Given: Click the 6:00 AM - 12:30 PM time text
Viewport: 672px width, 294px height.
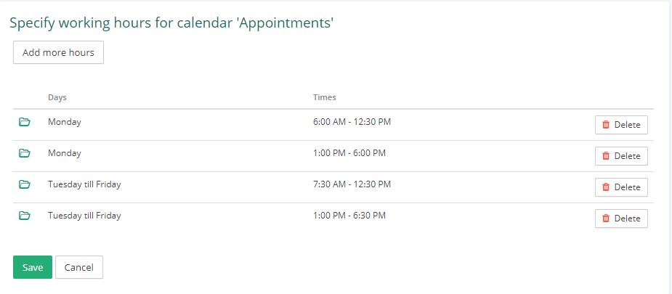Looking at the screenshot, I should point(352,122).
